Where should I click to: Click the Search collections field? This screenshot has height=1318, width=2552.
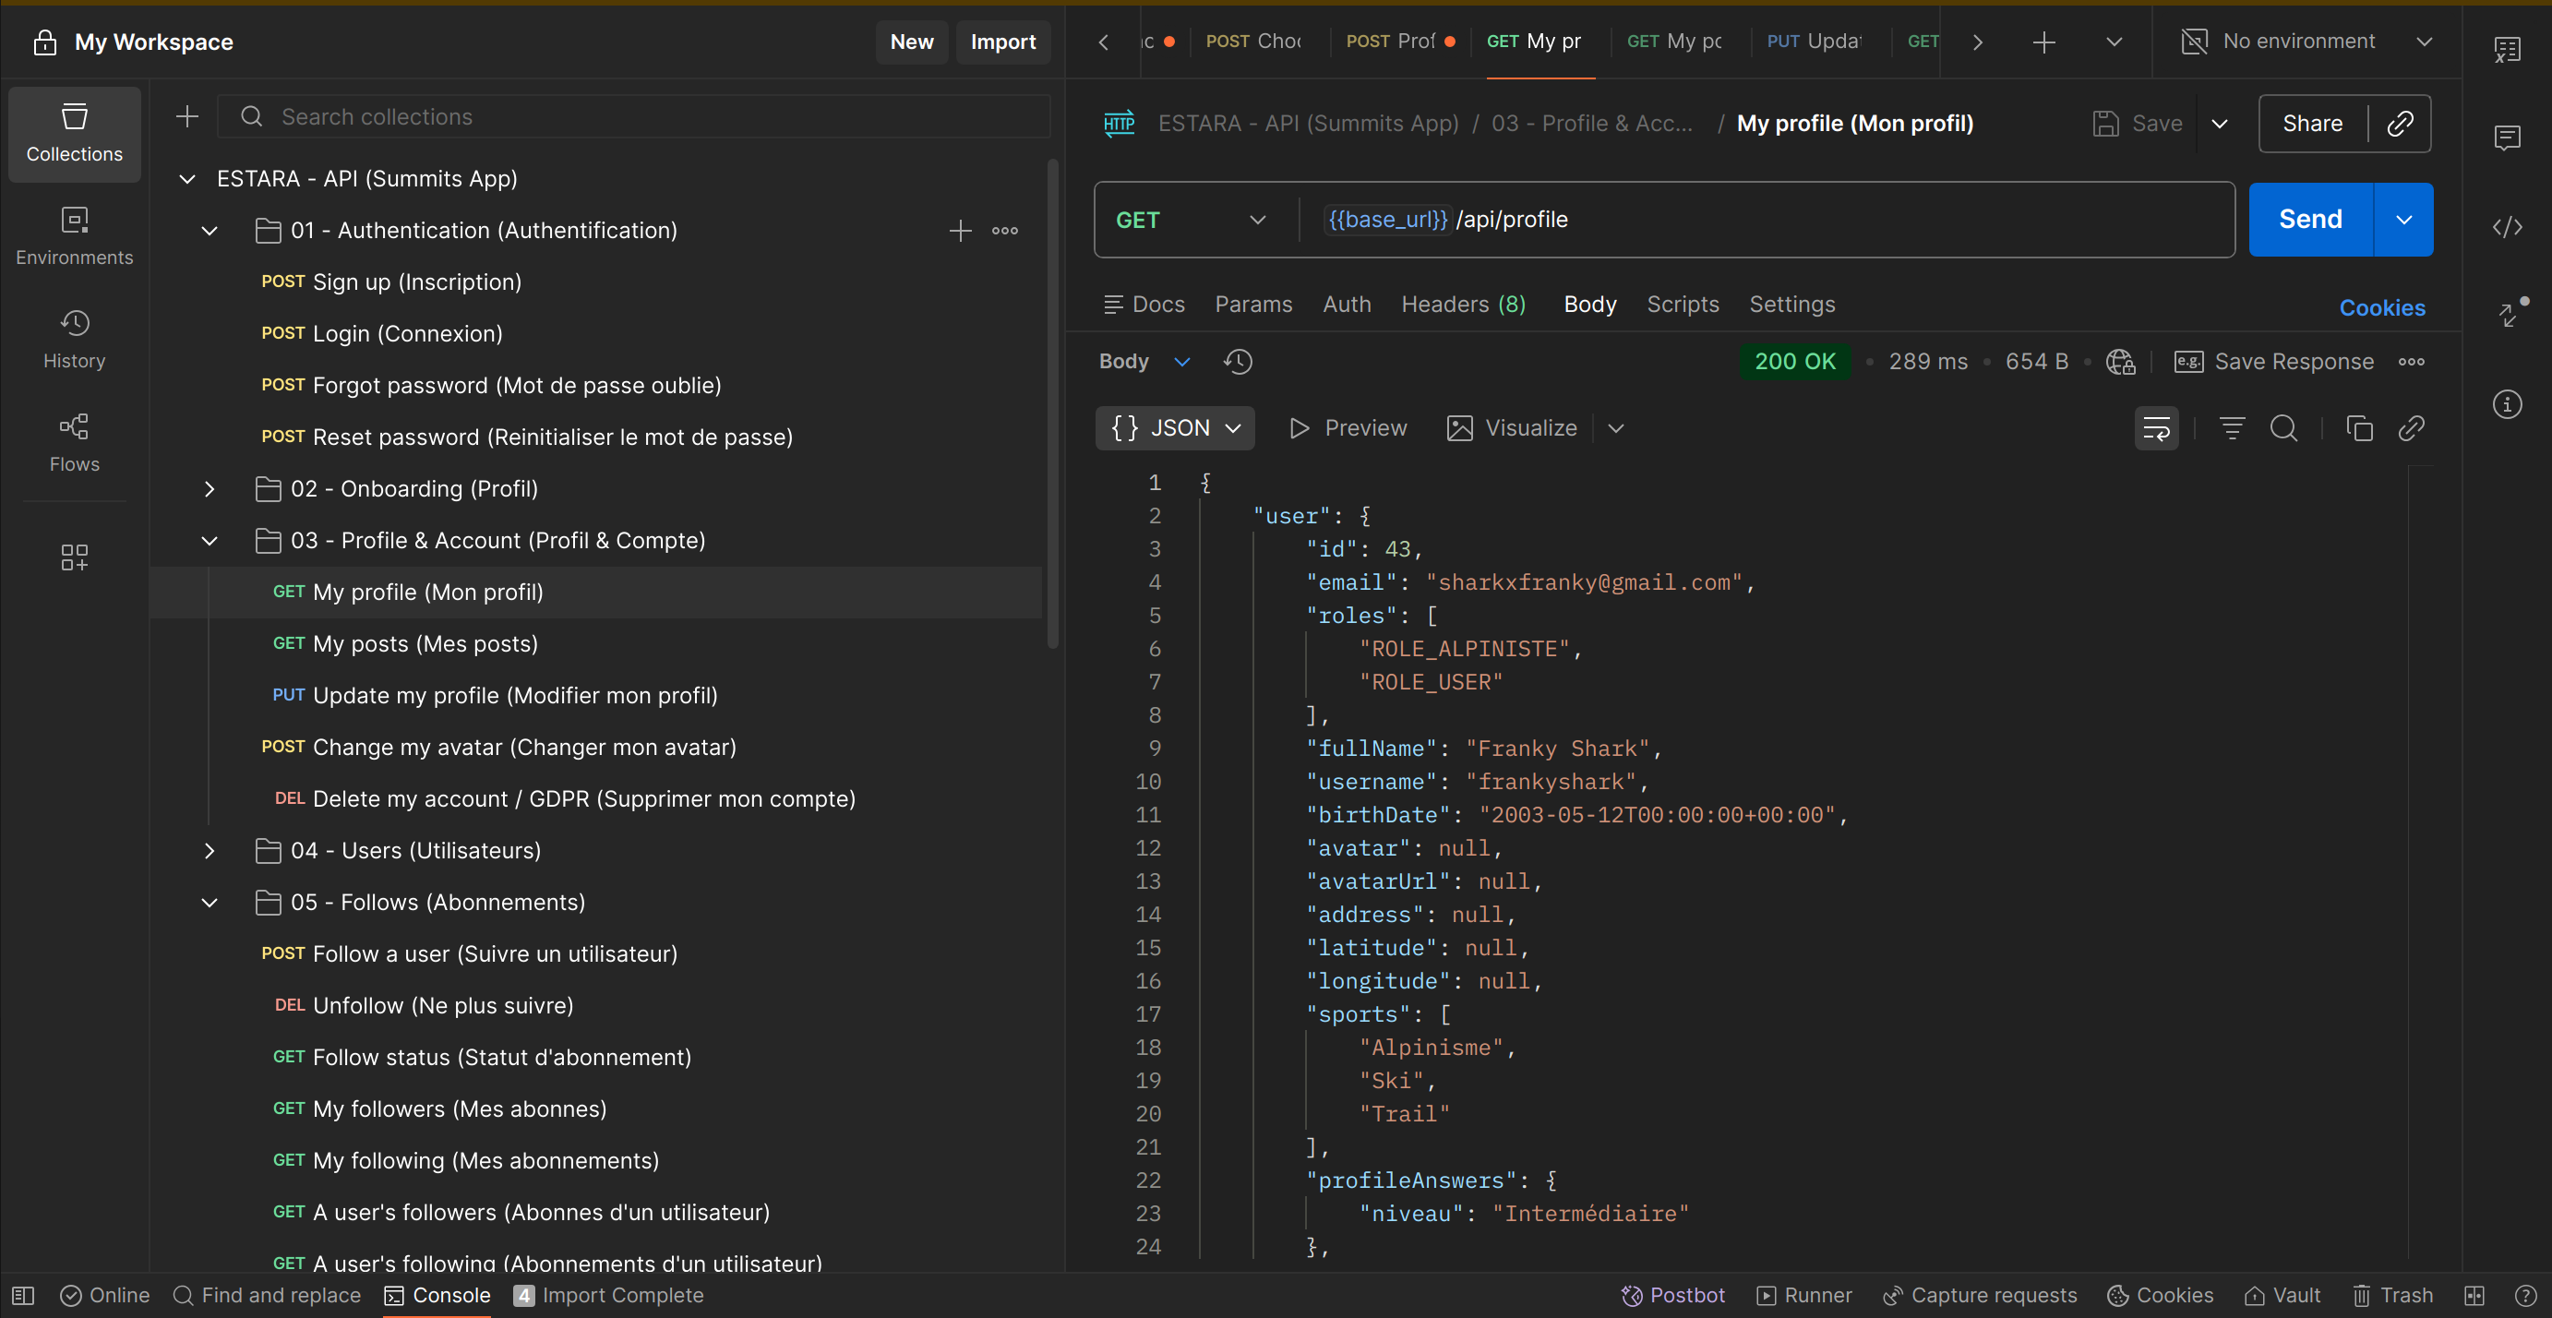click(x=634, y=117)
